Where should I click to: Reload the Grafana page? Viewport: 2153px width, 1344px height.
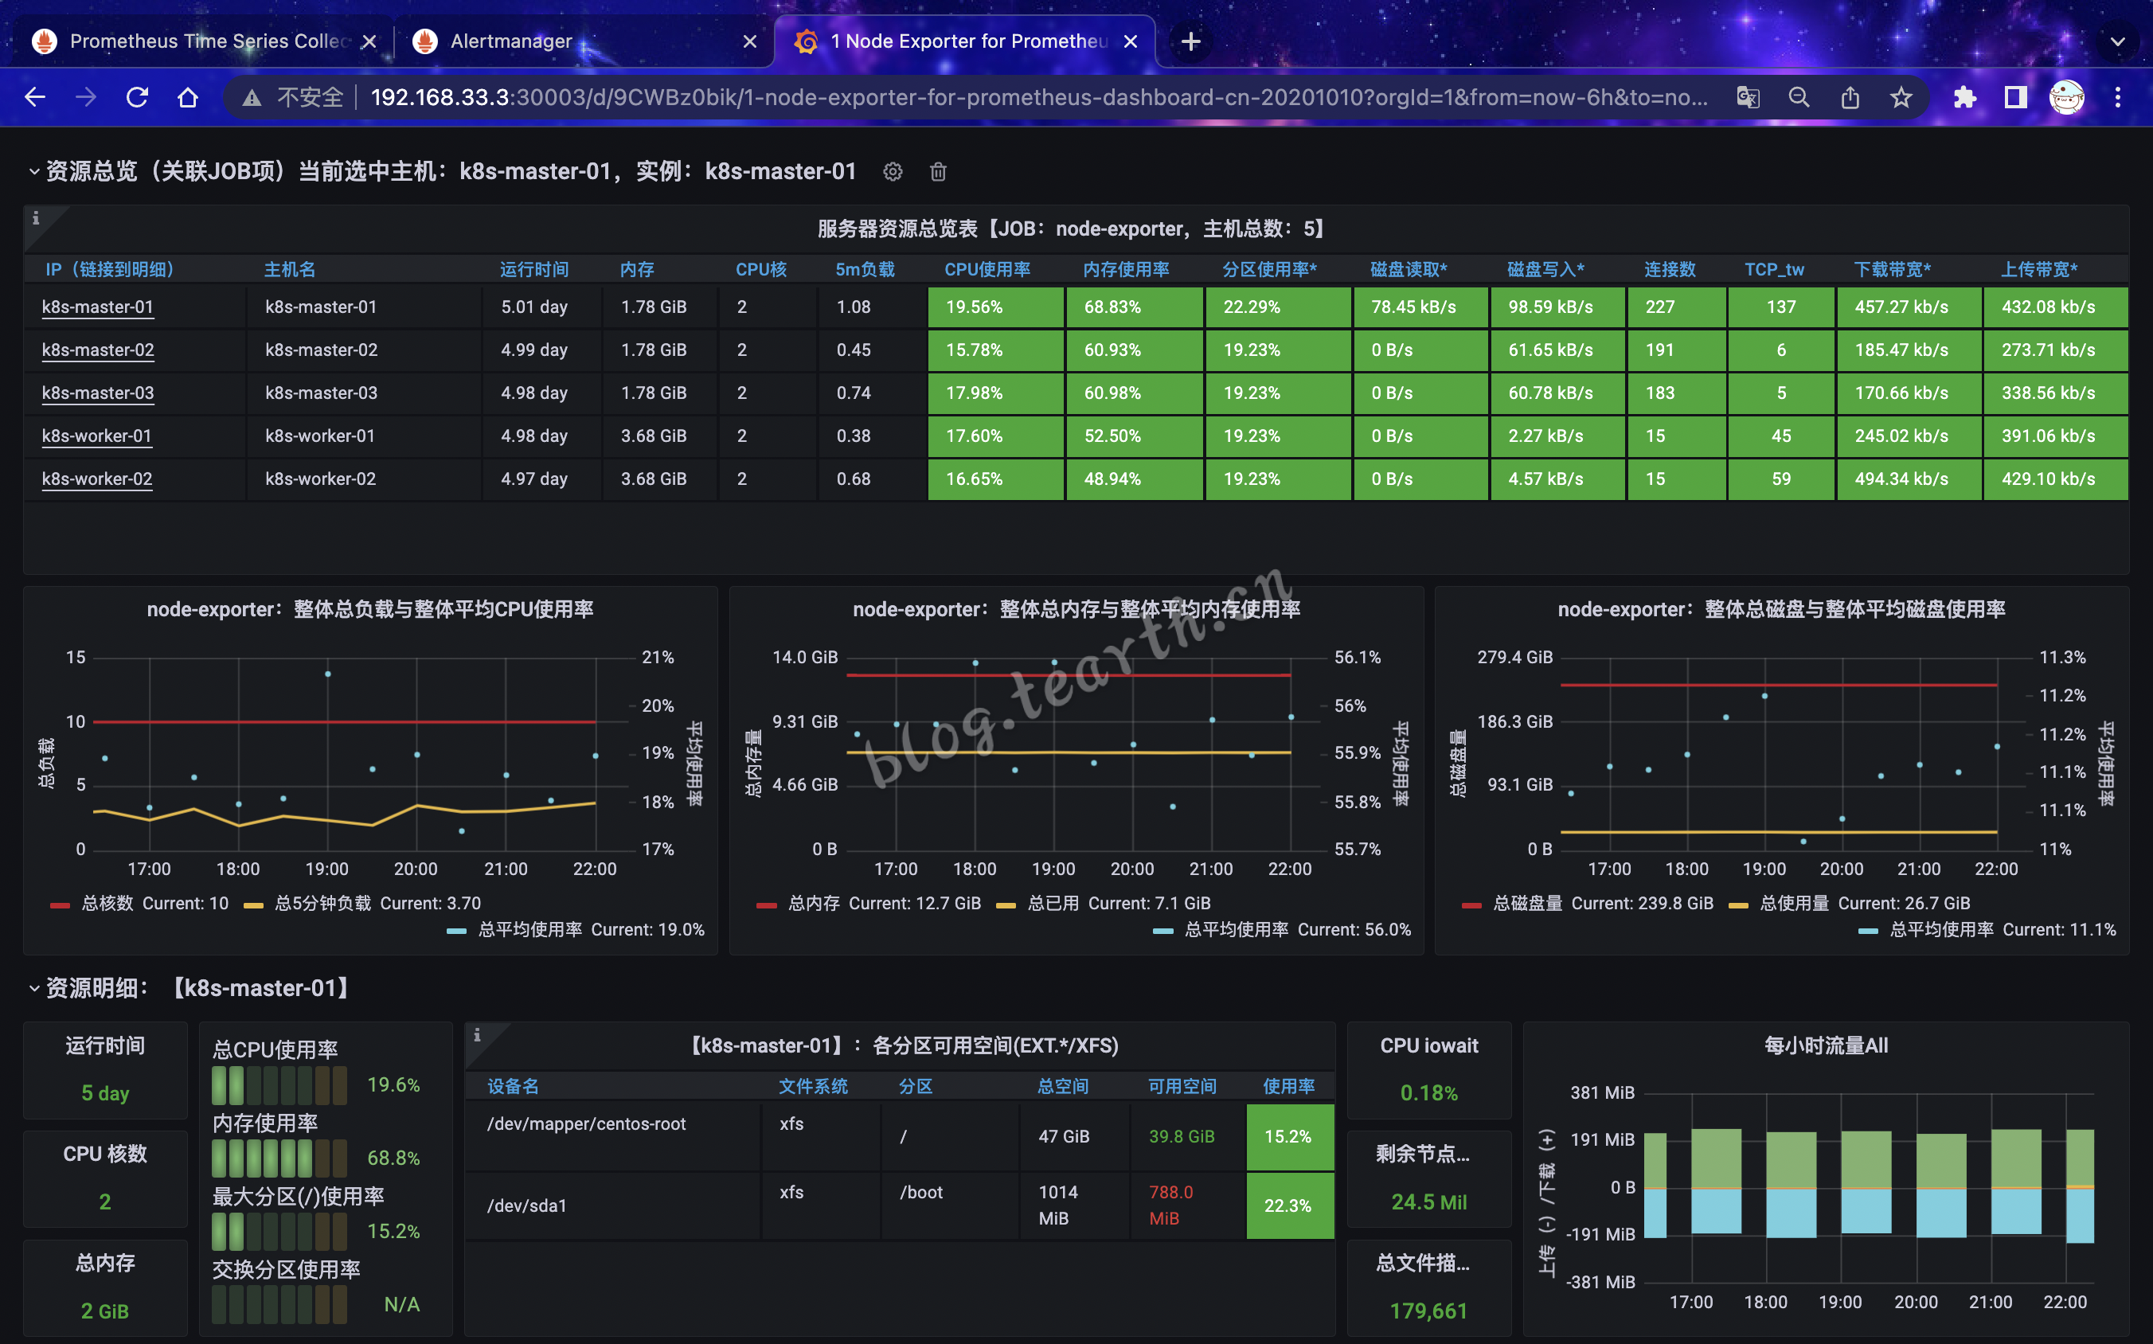(x=137, y=97)
